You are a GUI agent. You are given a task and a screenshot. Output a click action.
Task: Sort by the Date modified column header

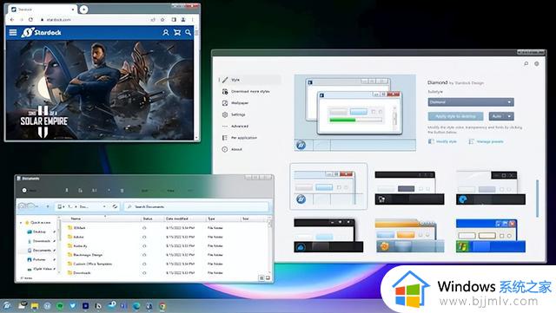tap(176, 218)
